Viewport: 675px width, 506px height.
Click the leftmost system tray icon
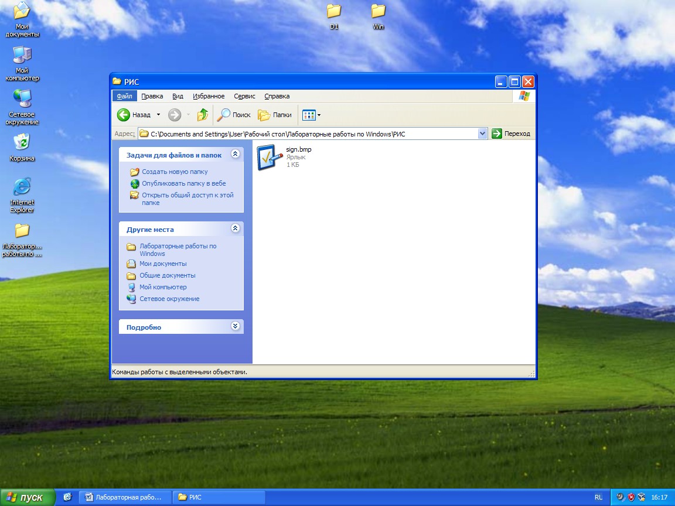pyautogui.click(x=621, y=497)
